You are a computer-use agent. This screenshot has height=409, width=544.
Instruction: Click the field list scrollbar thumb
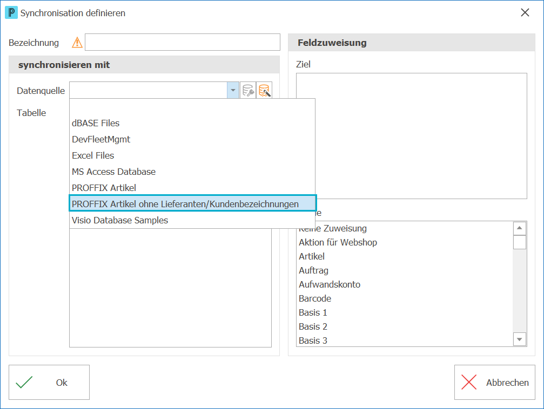tap(519, 242)
